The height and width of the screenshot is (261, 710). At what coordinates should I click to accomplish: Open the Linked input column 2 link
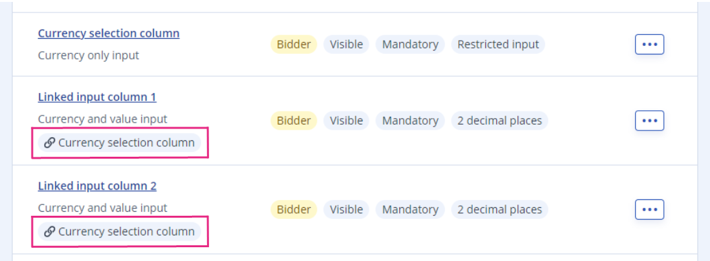pyautogui.click(x=97, y=186)
